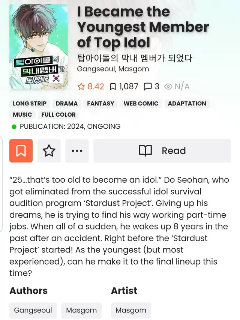The width and height of the screenshot is (240, 320).
Task: Select the LONG STRIP tag
Action: tap(30, 104)
